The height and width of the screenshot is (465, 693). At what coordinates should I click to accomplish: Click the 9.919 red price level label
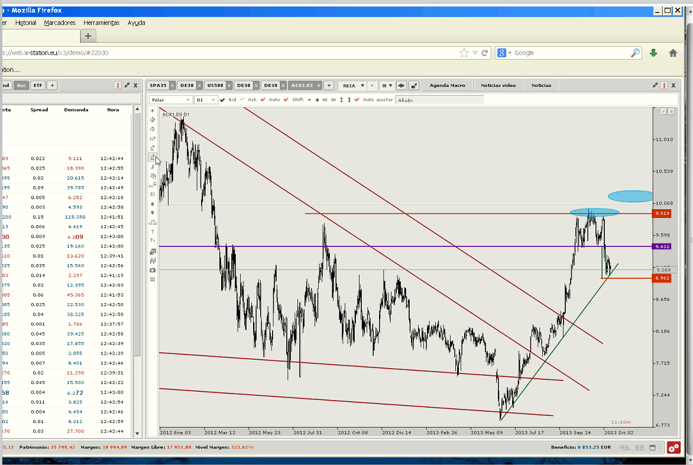[x=662, y=214]
